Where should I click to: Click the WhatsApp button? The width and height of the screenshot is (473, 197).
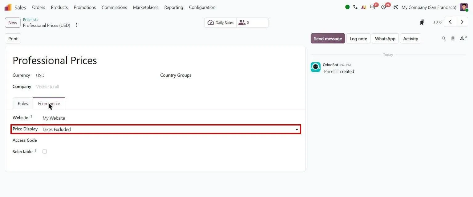(385, 39)
